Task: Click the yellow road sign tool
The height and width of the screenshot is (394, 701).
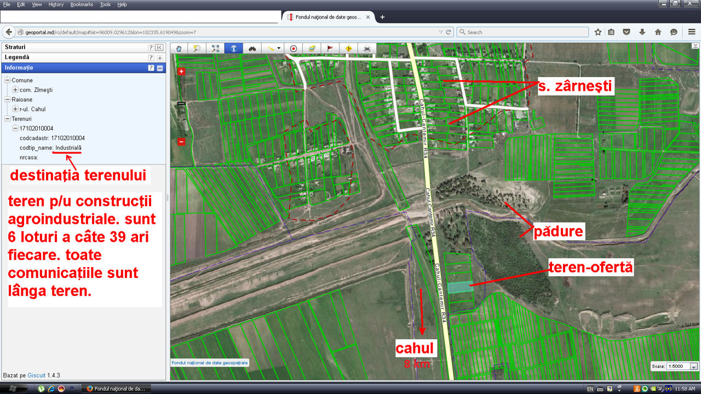Action: (x=348, y=48)
